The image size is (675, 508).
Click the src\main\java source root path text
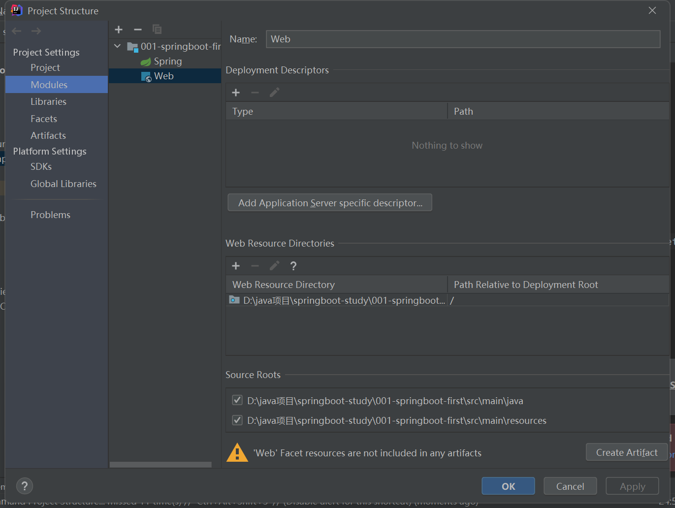(x=385, y=401)
